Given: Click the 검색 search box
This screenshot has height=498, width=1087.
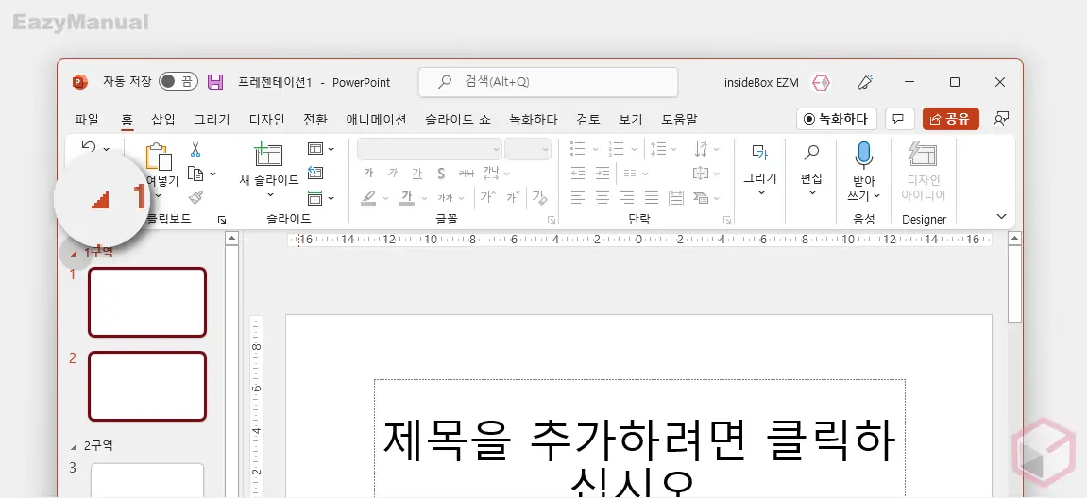Looking at the screenshot, I should (x=548, y=82).
